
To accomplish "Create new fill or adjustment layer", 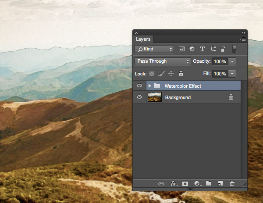I will tap(197, 184).
